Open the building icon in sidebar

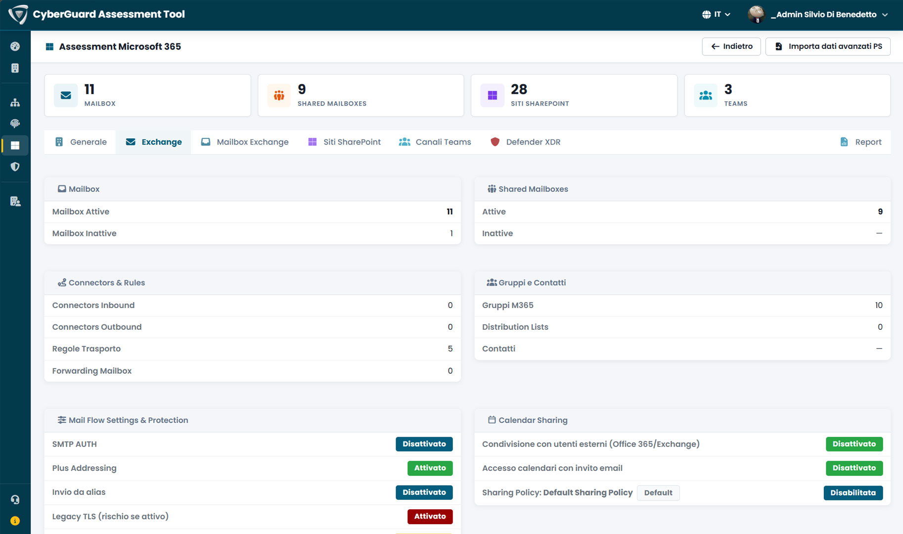[x=15, y=68]
